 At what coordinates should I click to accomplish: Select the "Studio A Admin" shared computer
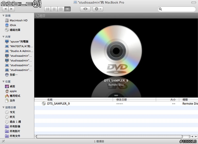19,51
